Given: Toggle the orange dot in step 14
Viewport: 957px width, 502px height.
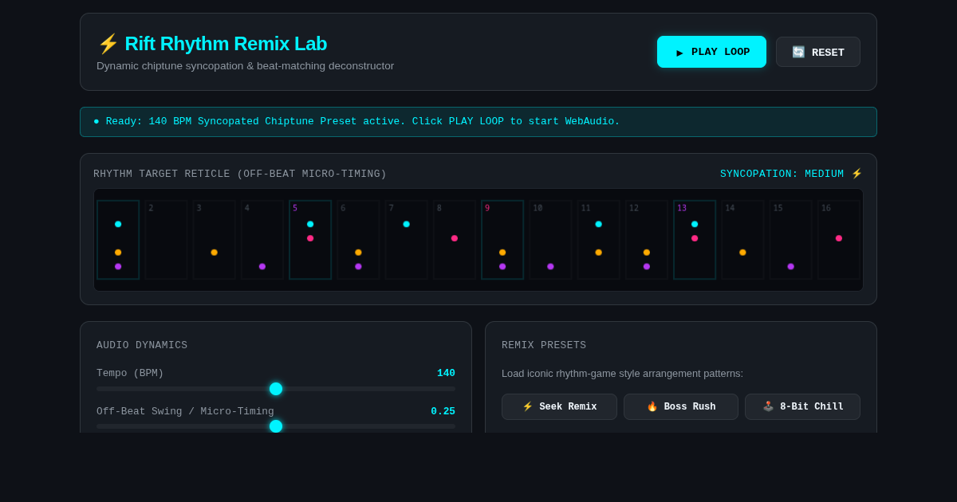Looking at the screenshot, I should [742, 253].
